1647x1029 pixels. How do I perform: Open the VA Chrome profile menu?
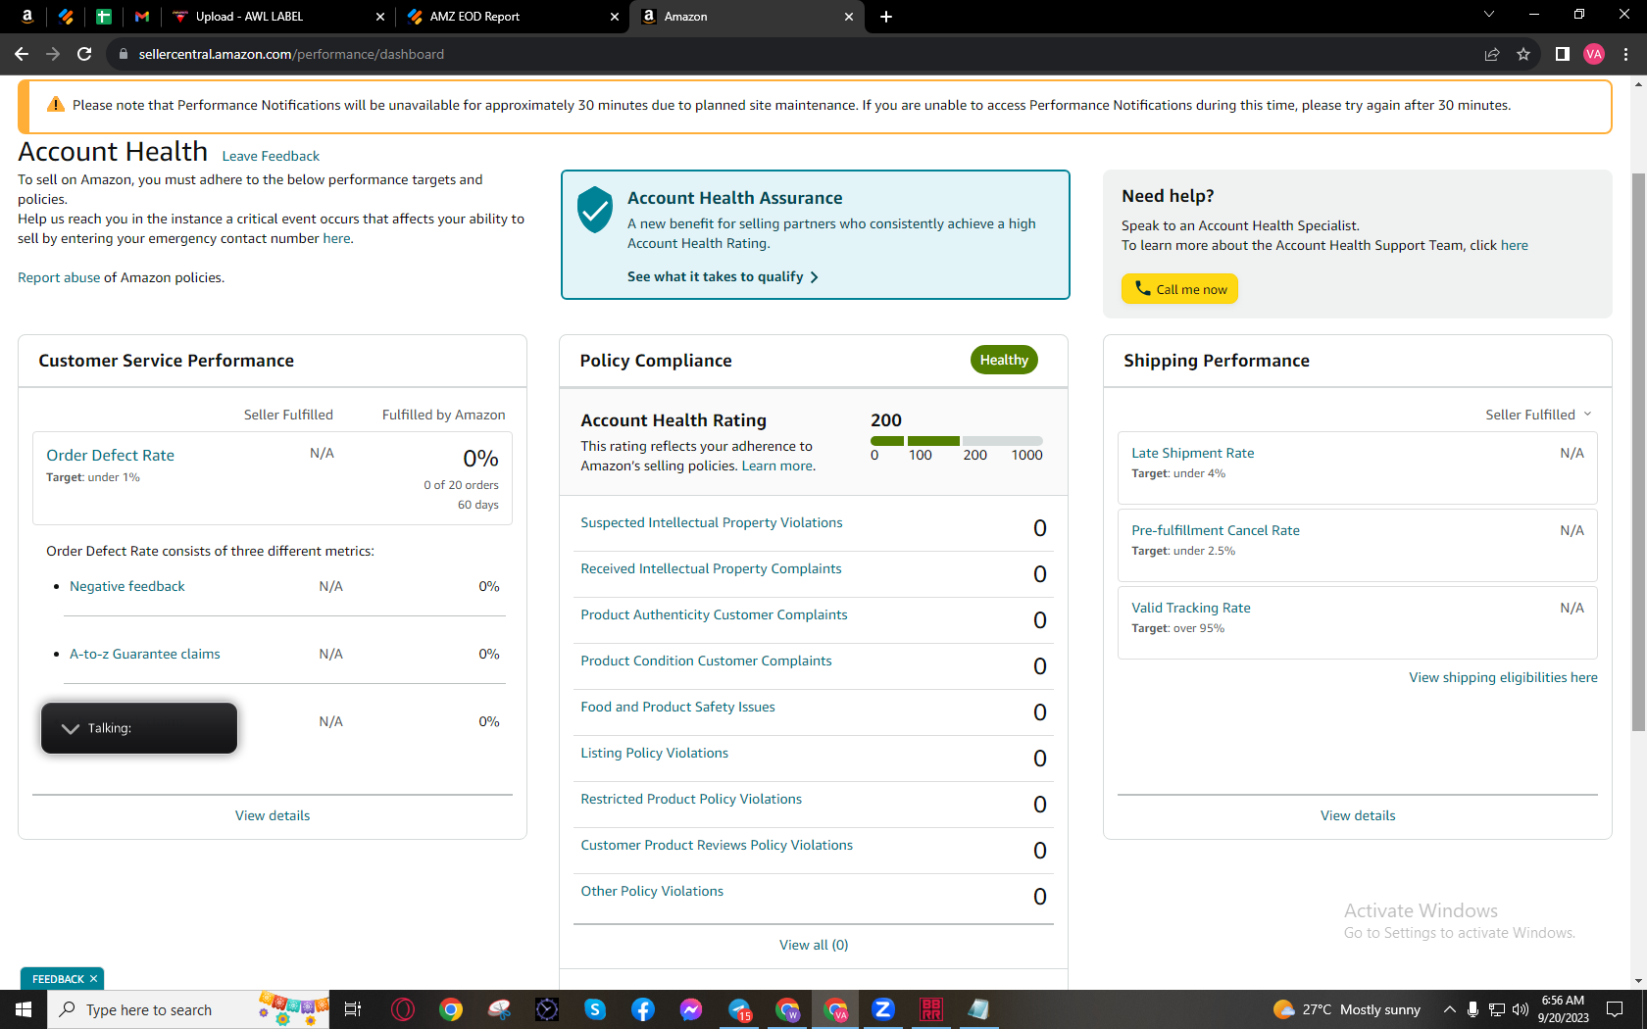tap(1594, 54)
